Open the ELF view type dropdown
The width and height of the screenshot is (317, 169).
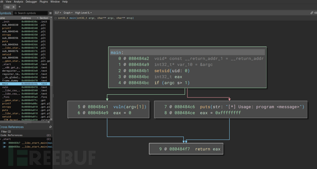click(x=58, y=13)
